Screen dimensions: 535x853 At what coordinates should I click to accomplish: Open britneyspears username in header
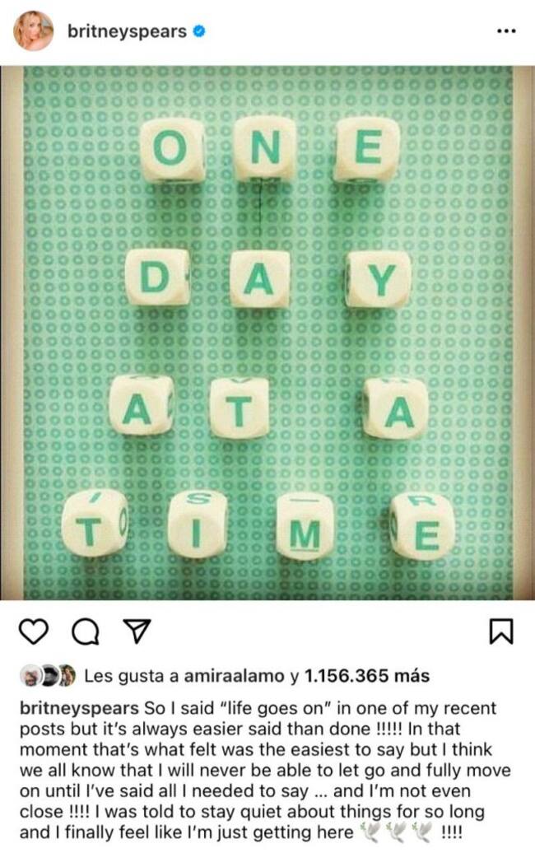(x=128, y=31)
